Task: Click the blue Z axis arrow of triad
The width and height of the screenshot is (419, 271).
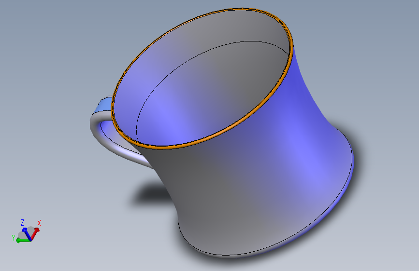Action: [27, 233]
